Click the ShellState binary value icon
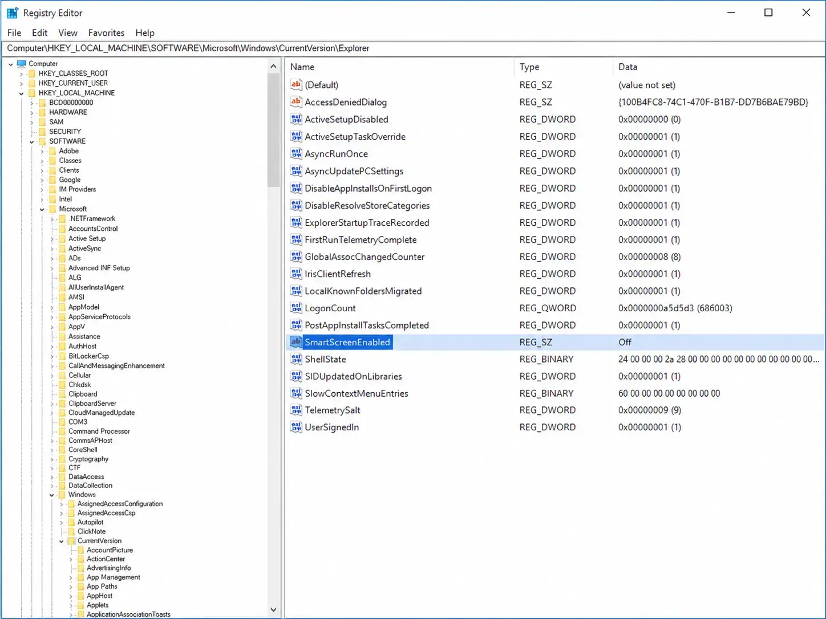826x619 pixels. pyautogui.click(x=296, y=359)
